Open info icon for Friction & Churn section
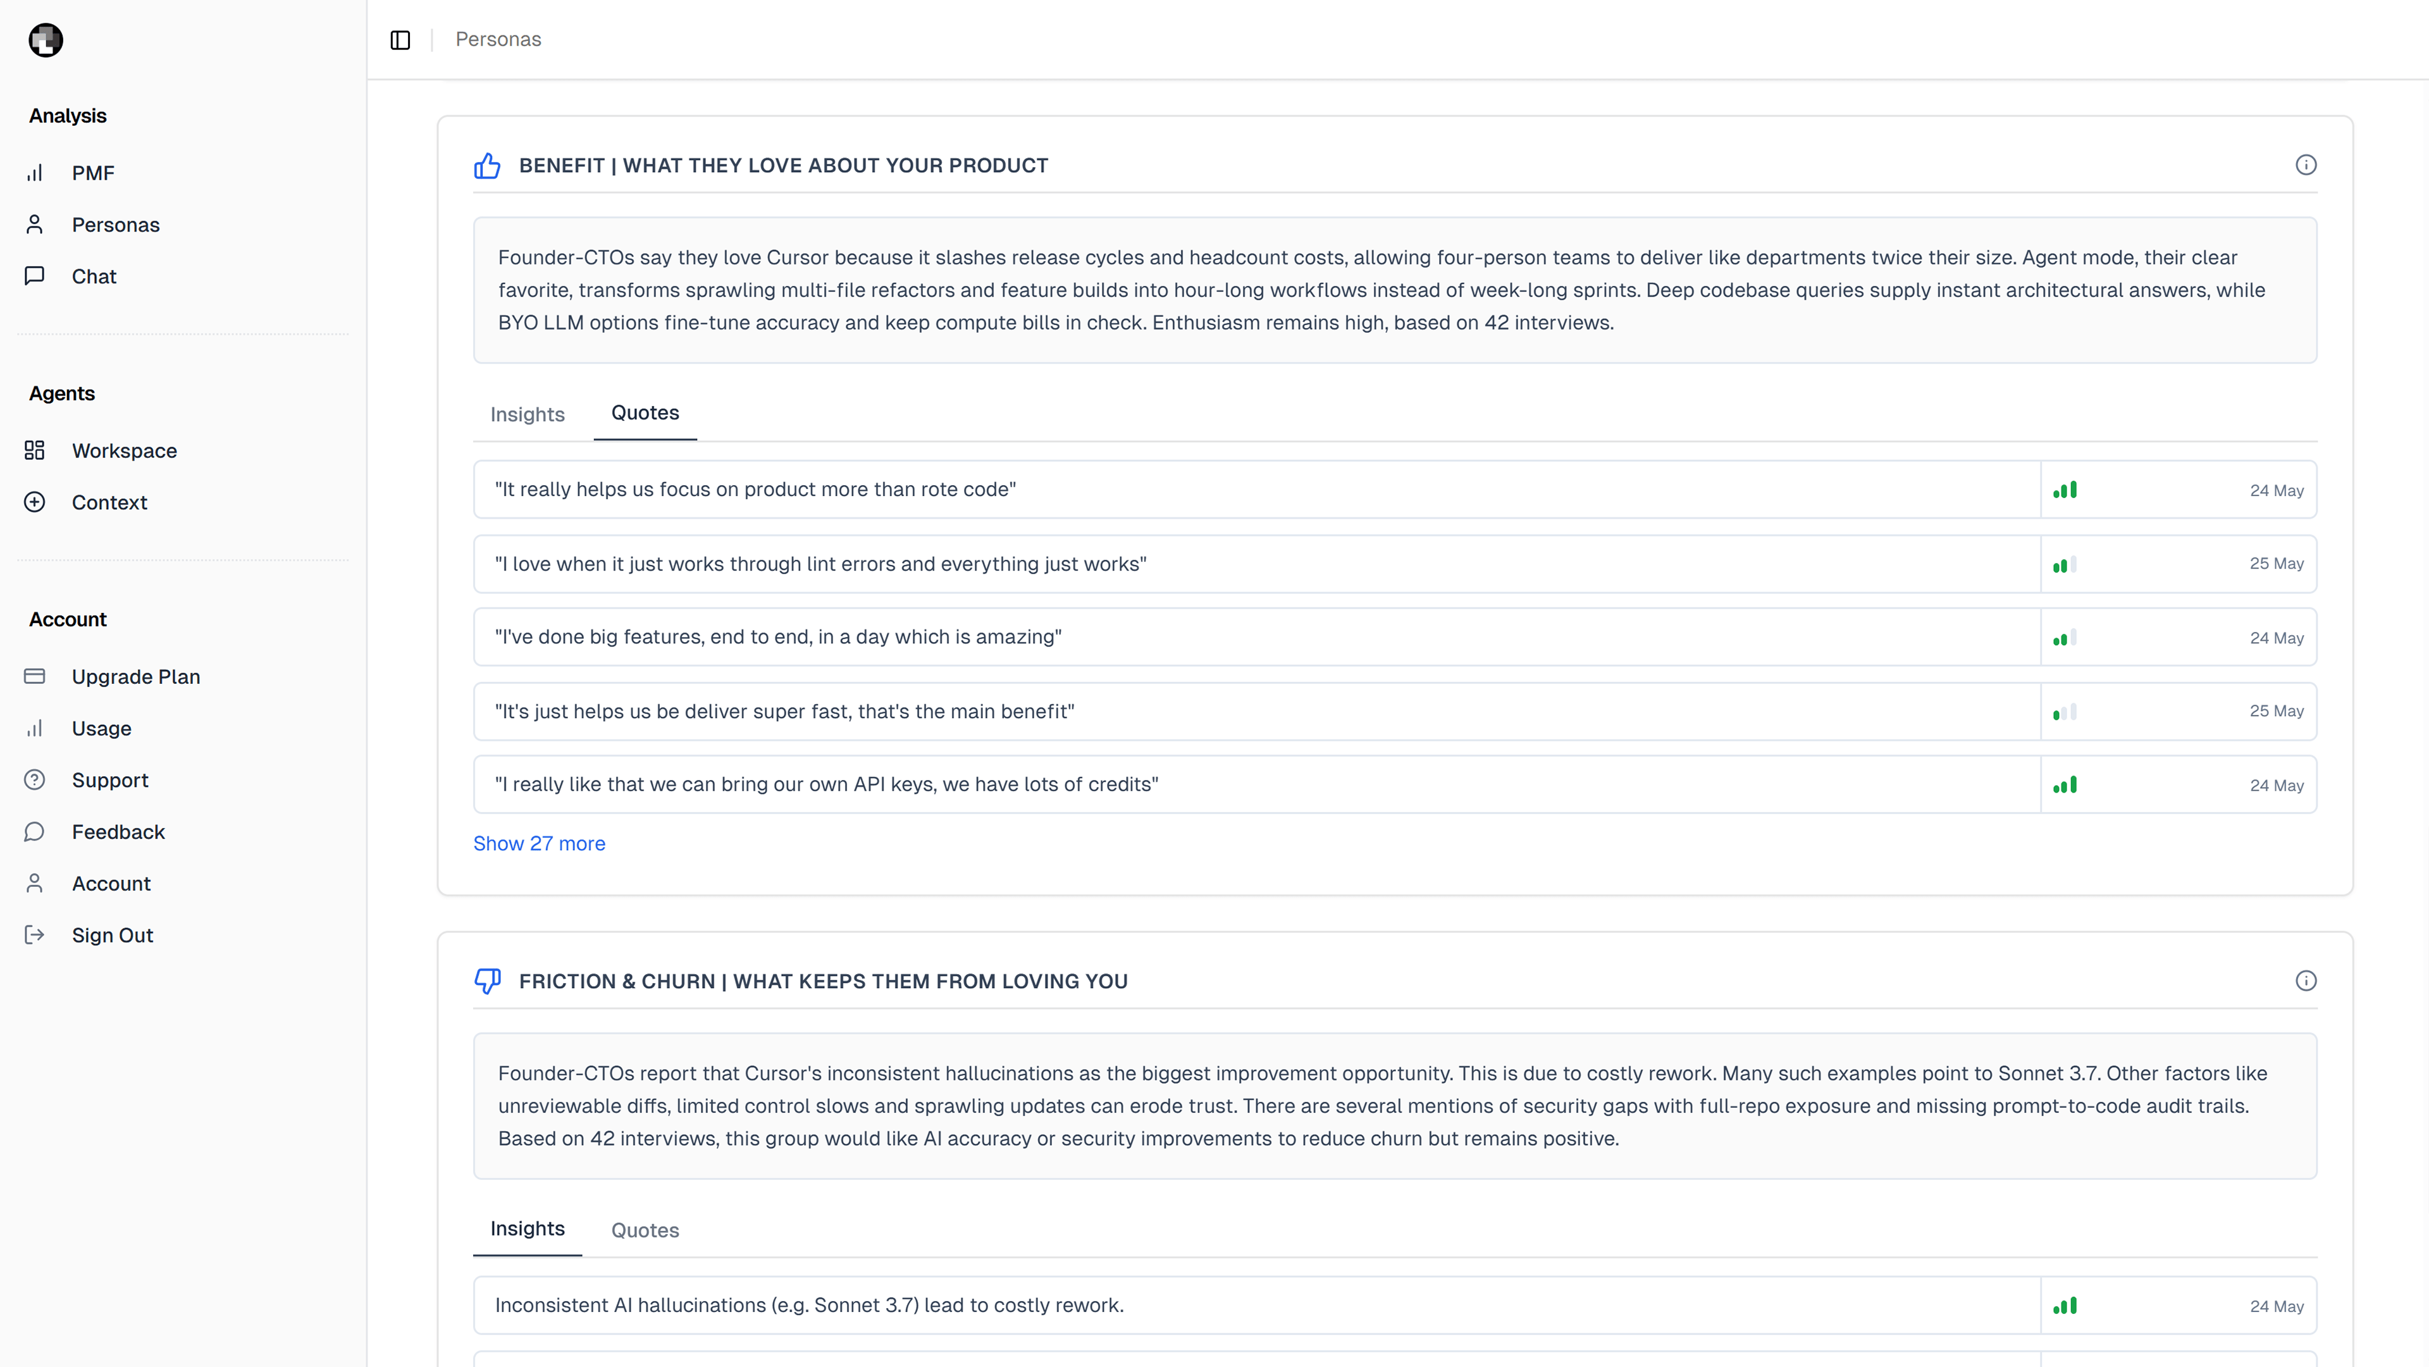 coord(2306,980)
